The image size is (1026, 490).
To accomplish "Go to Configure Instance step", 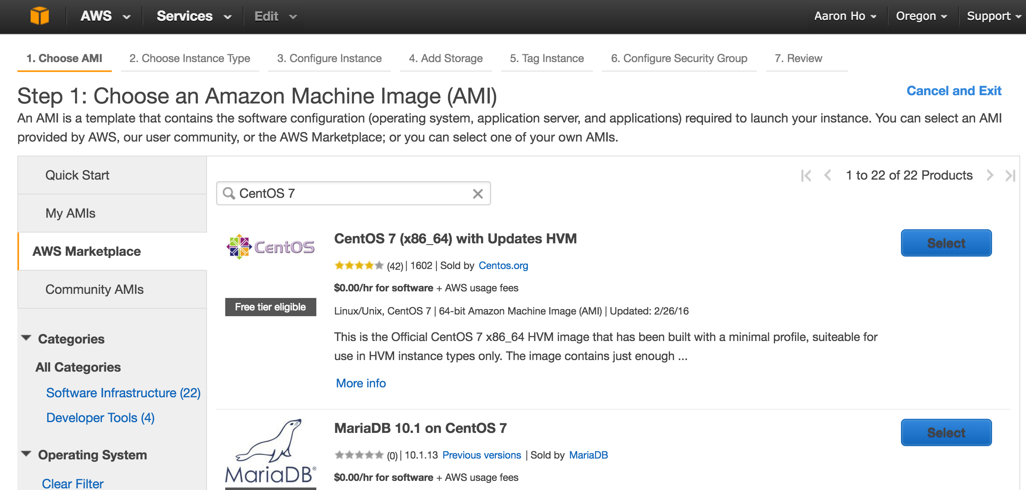I will pyautogui.click(x=329, y=58).
